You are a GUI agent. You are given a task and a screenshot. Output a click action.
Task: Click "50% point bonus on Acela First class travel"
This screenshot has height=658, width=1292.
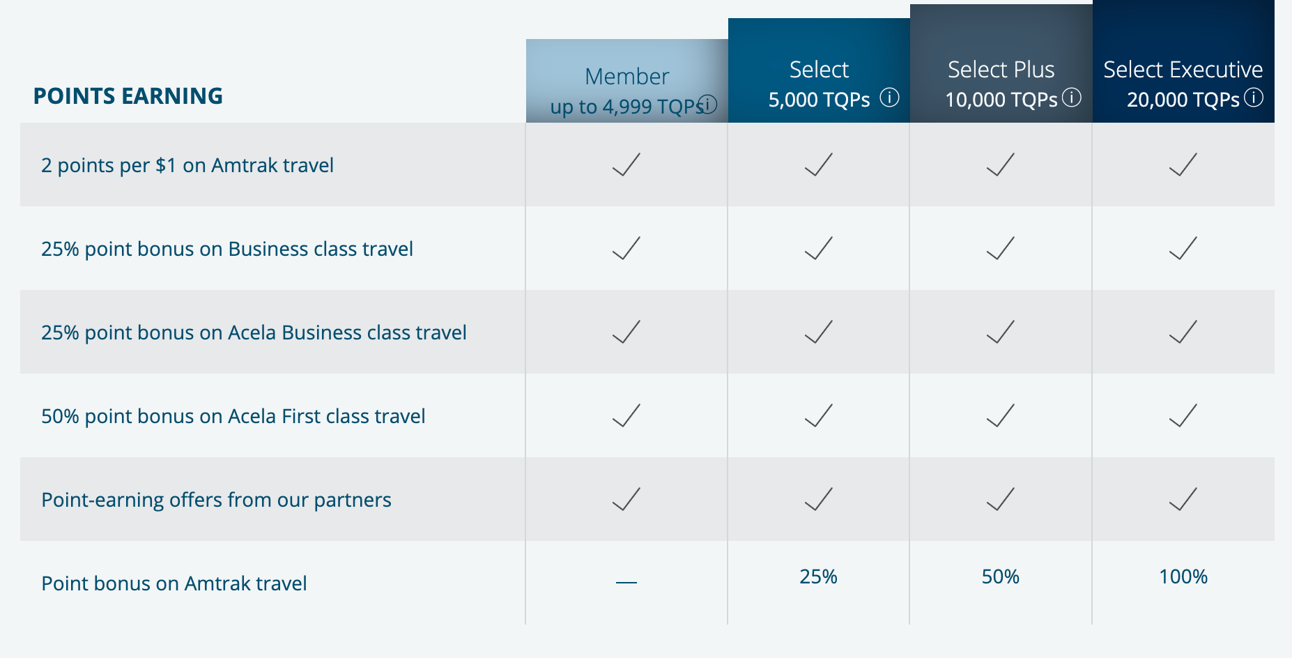tap(233, 416)
